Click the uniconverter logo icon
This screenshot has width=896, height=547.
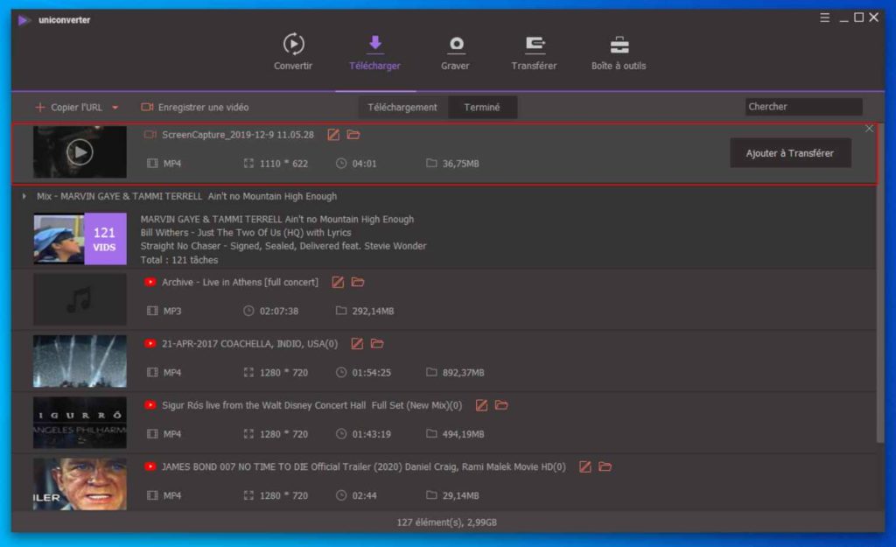(24, 20)
